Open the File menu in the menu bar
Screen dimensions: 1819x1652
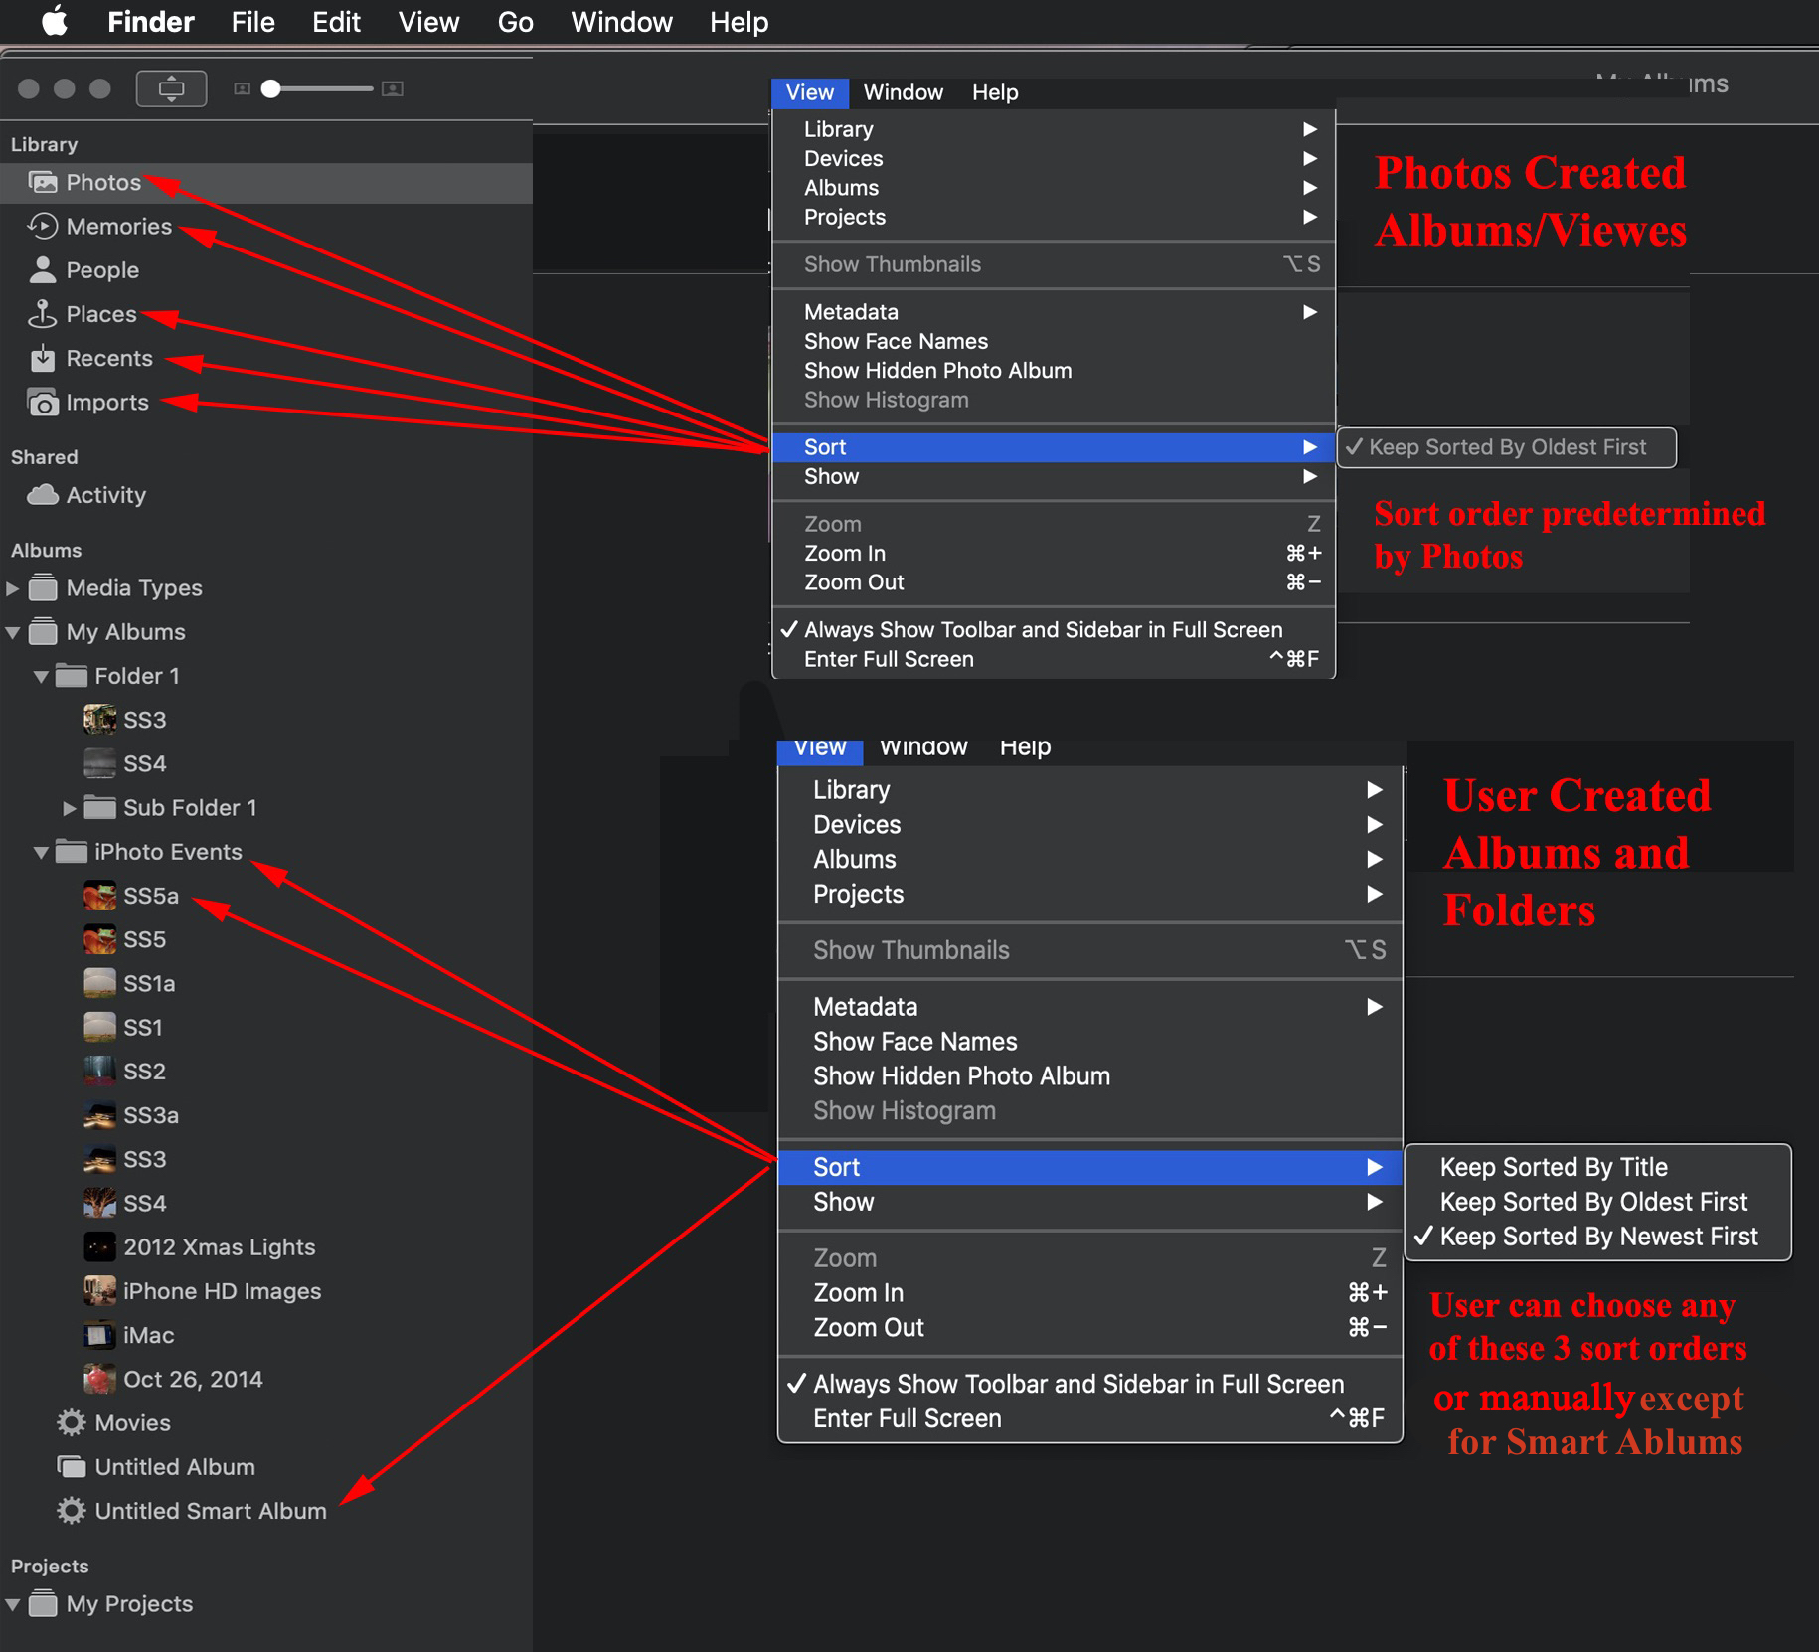252,22
